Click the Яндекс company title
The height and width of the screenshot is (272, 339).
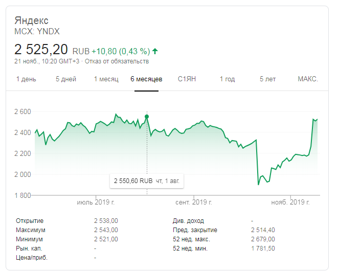(32, 21)
